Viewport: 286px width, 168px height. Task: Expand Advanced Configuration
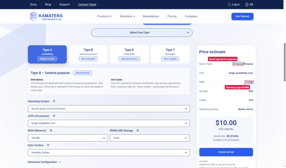(44, 162)
